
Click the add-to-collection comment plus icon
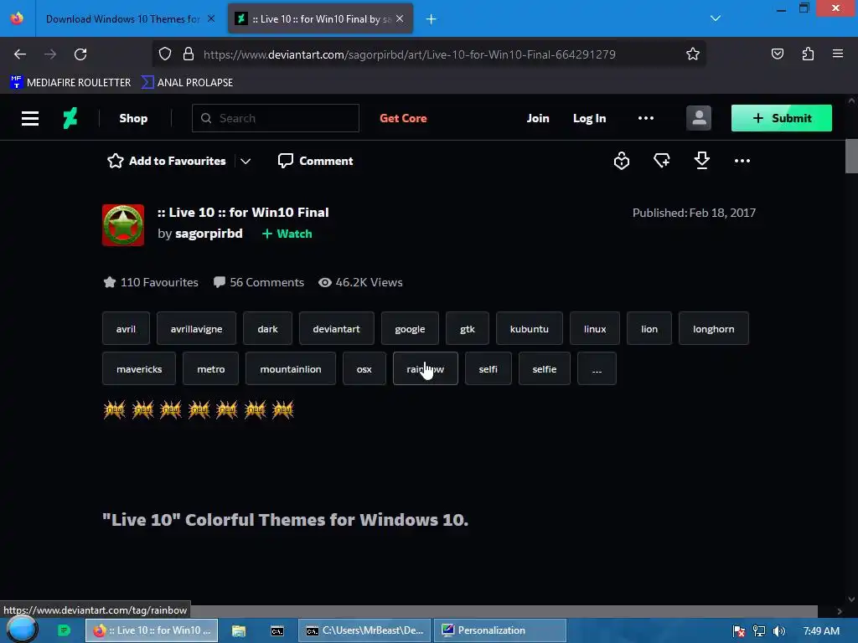pyautogui.click(x=662, y=161)
